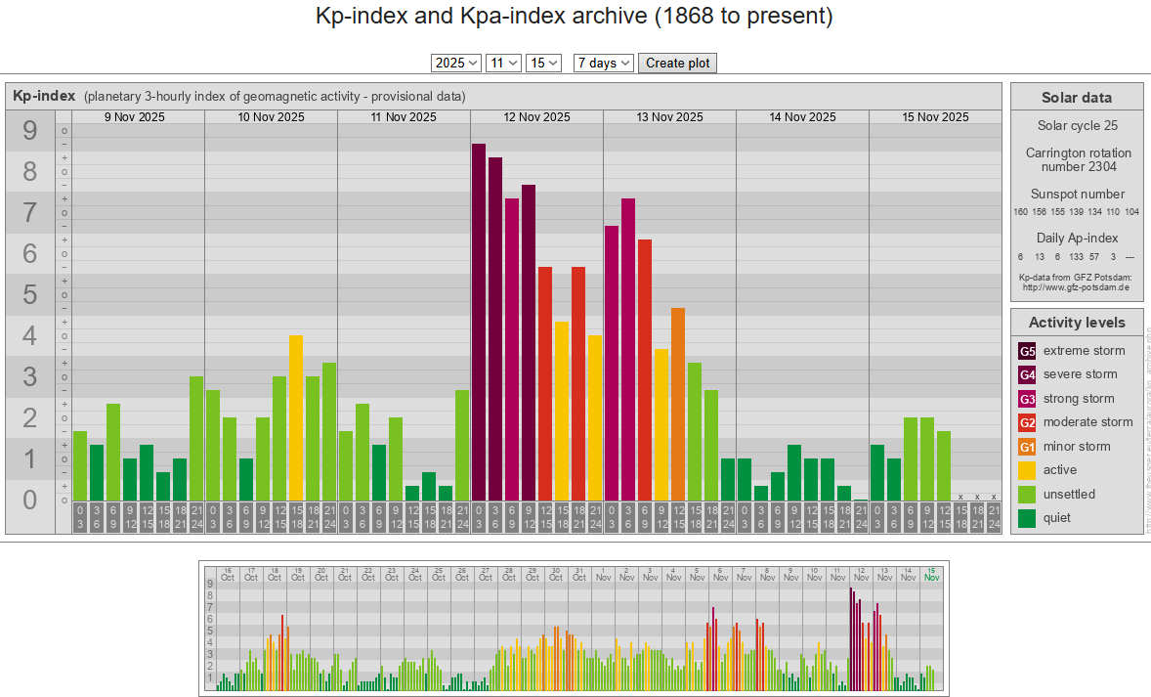Click the G2 moderate storm legend badge

[1028, 422]
